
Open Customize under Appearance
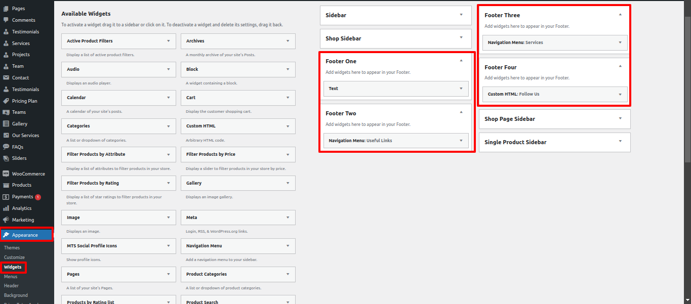[14, 257]
